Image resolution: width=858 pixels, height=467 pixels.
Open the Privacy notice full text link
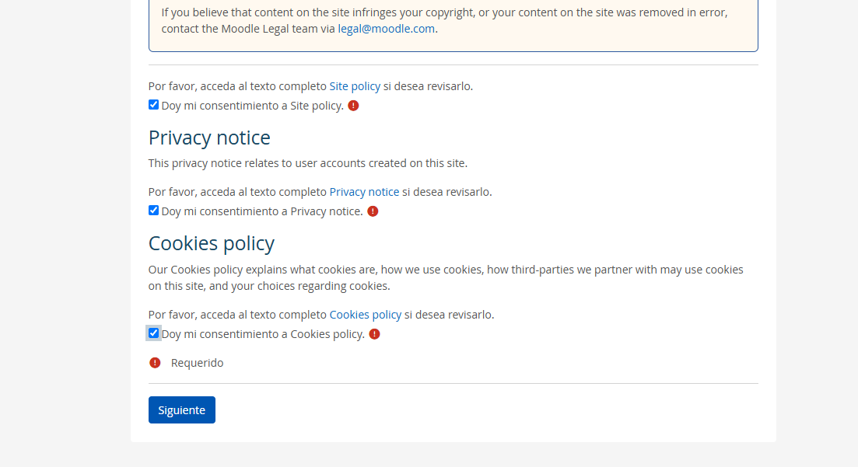coord(364,192)
